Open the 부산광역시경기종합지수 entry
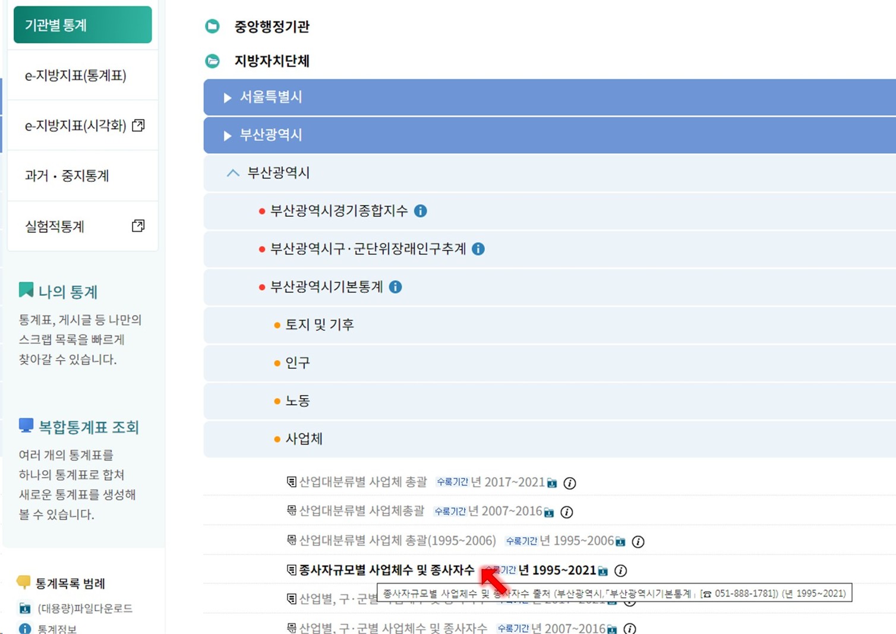Image resolution: width=896 pixels, height=634 pixels. [339, 211]
